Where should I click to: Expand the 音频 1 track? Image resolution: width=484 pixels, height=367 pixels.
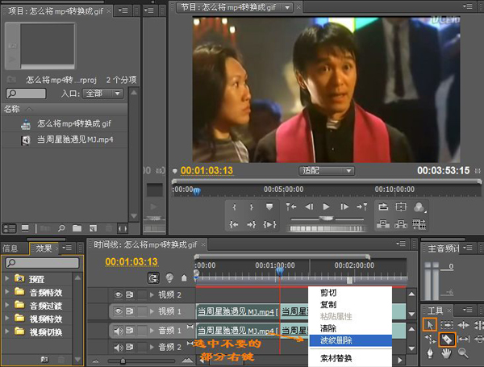pyautogui.click(x=152, y=331)
